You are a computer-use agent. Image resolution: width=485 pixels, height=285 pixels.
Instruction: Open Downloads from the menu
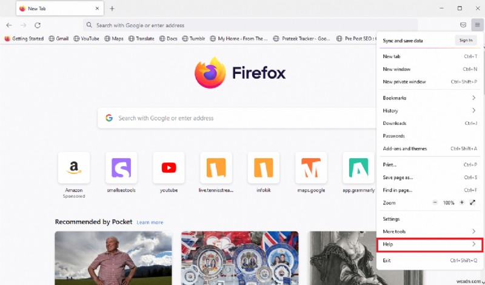point(430,123)
